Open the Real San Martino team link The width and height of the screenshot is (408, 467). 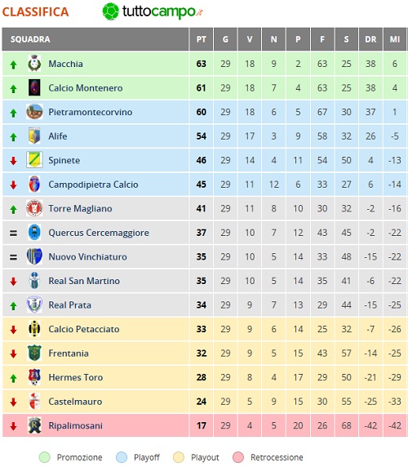click(84, 281)
